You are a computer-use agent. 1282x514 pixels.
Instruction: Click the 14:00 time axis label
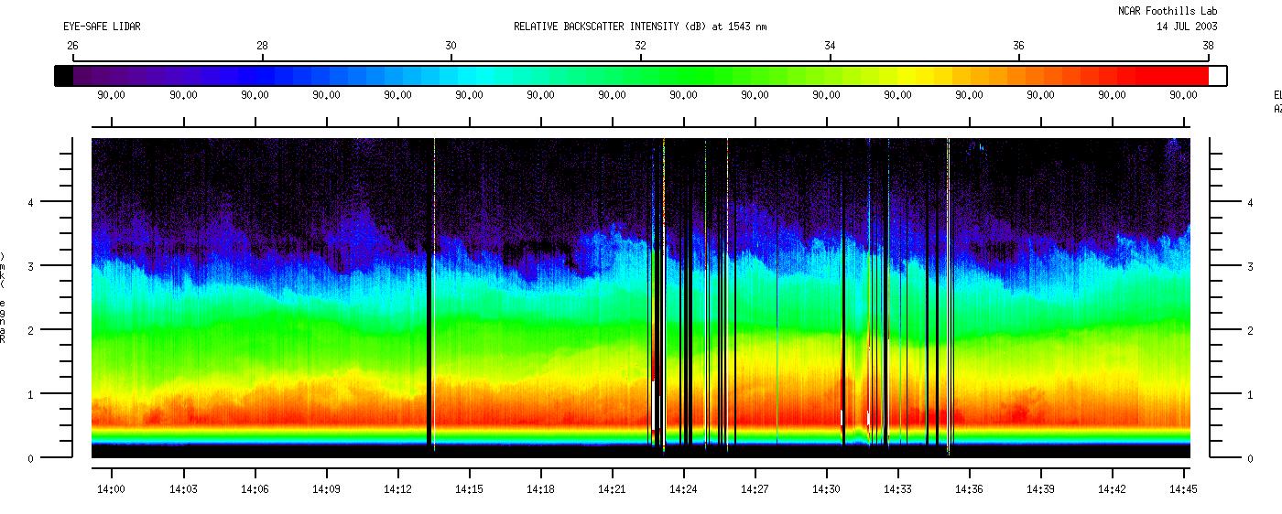[112, 490]
